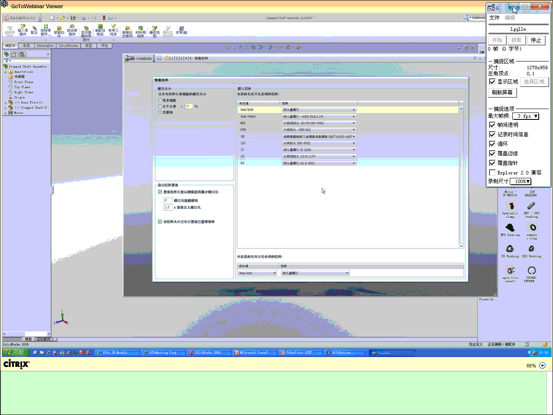This screenshot has height=415, width=553.
Task: Toggle the 显示区域 checkbox
Action: 492,81
